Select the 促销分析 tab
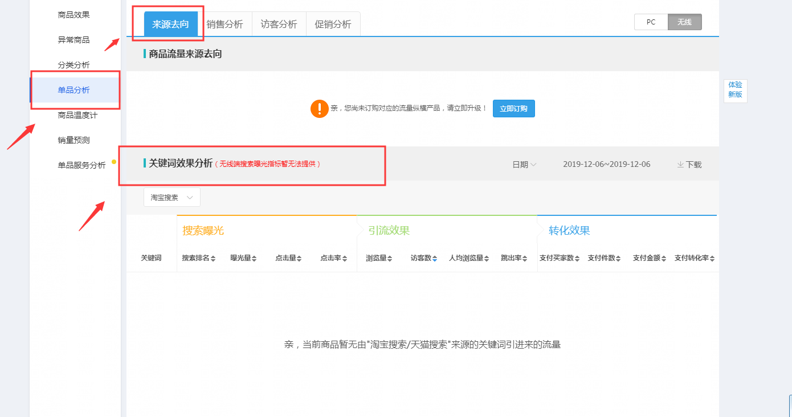 pos(333,24)
